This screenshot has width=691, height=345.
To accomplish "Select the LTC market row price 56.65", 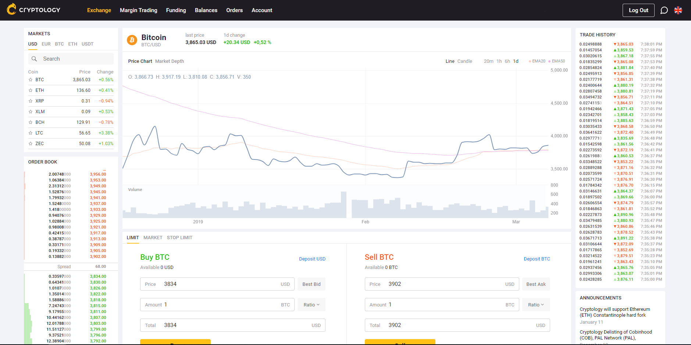I will [x=85, y=133].
